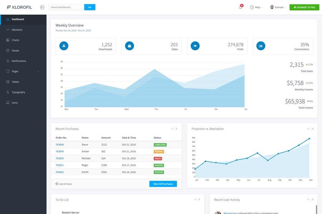Image resolution: width=322 pixels, height=214 pixels.
Task: Click the Tables sidebar icon
Action: pos(7,81)
